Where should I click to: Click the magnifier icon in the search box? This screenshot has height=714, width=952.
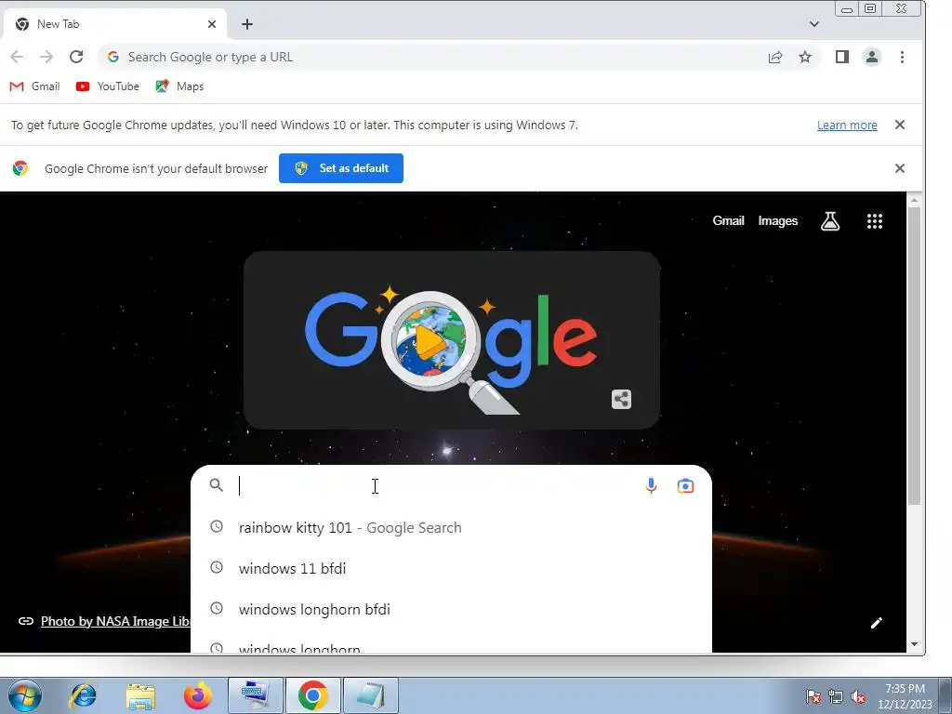click(x=217, y=485)
